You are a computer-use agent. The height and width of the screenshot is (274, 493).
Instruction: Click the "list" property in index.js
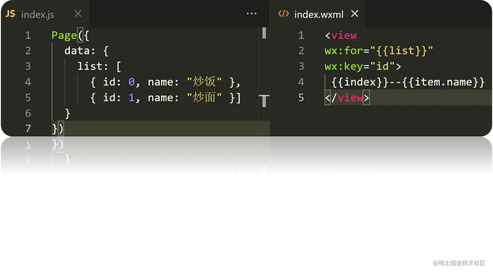point(90,66)
